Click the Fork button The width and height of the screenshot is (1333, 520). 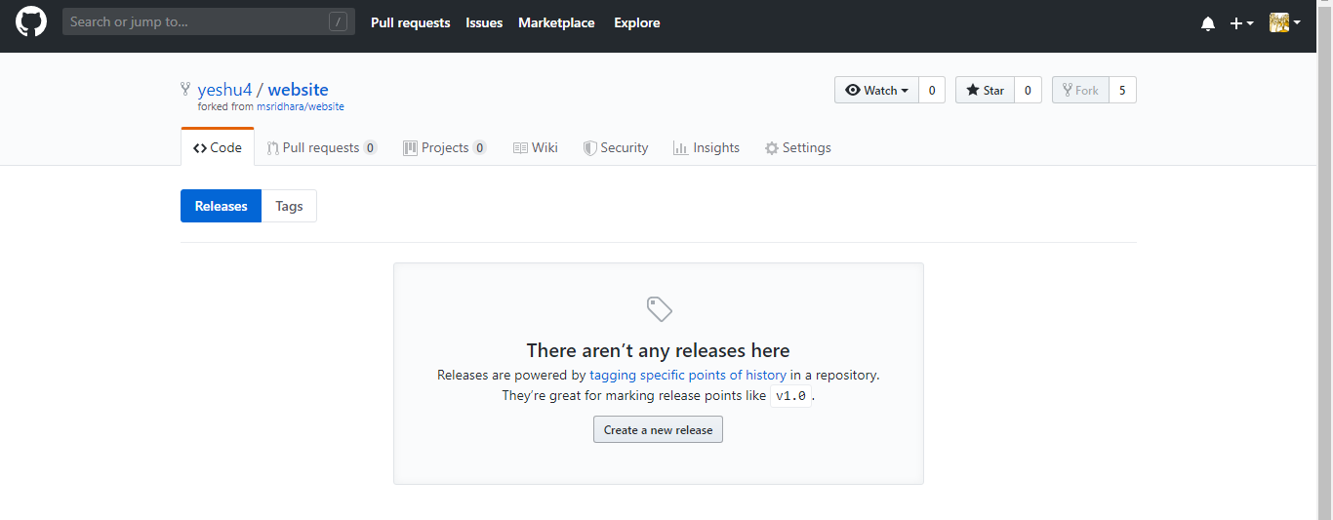click(x=1080, y=90)
